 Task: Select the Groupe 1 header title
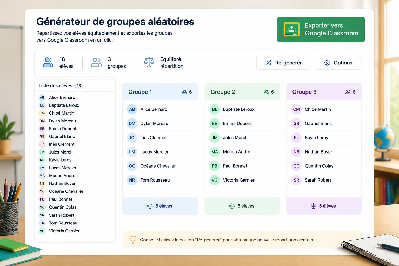(x=140, y=92)
